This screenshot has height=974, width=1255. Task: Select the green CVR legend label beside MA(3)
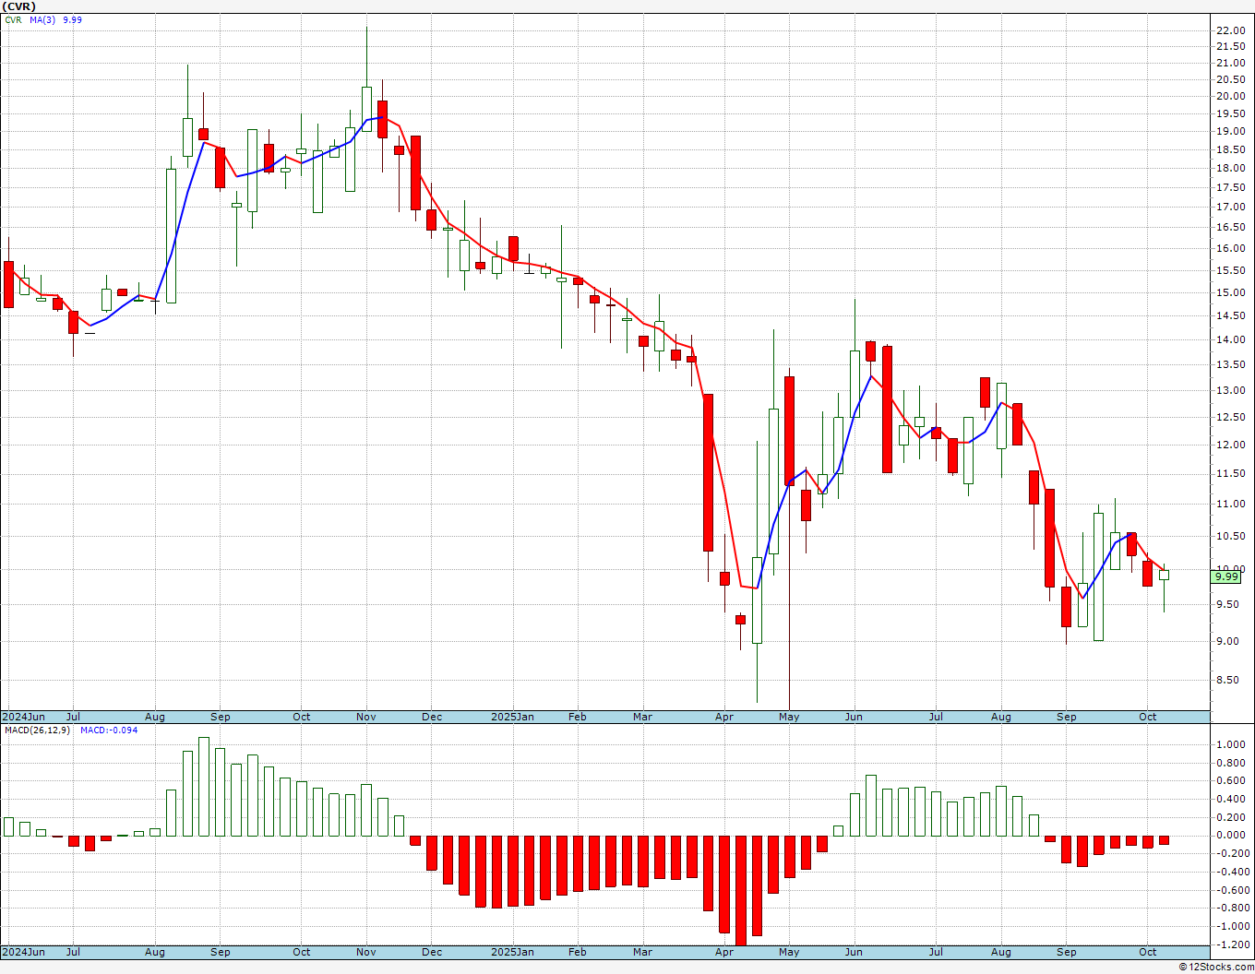pos(13,19)
